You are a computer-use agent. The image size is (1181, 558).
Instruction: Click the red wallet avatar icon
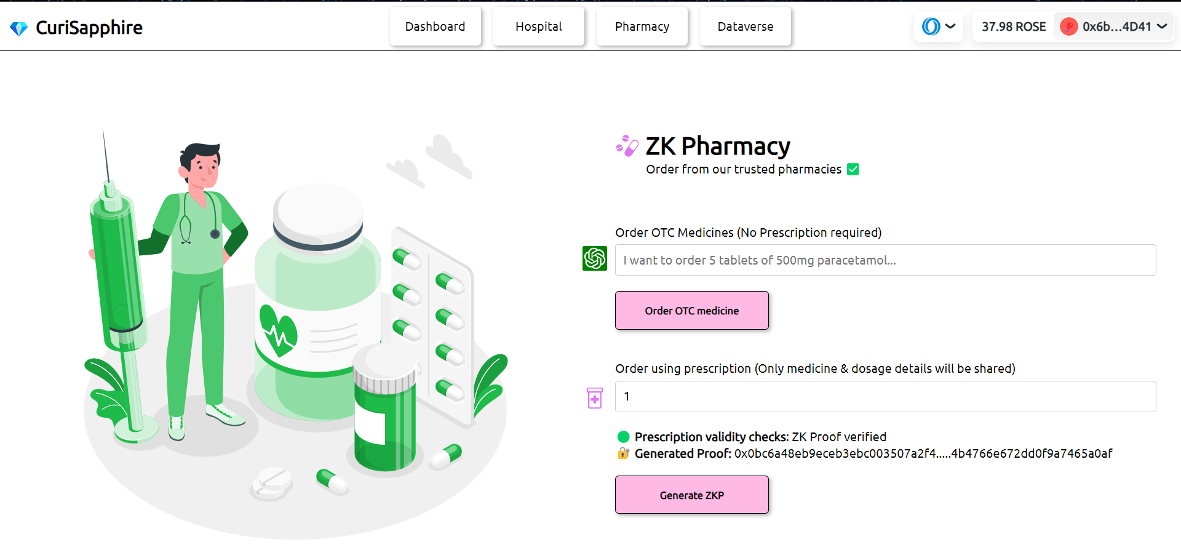(x=1069, y=26)
